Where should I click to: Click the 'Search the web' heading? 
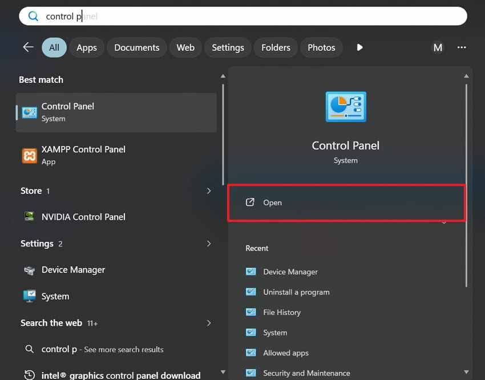51,323
